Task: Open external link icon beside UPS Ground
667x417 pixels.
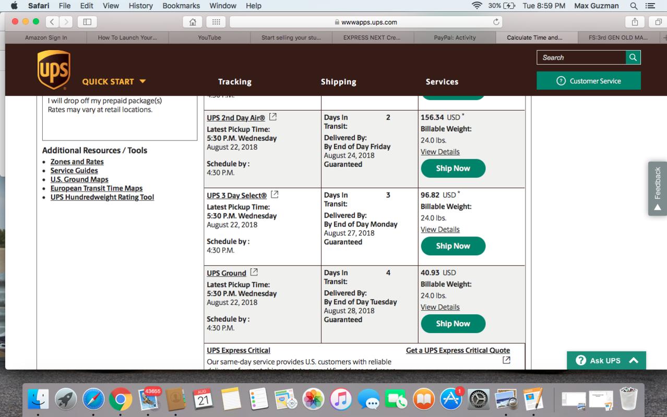Action: click(x=254, y=272)
